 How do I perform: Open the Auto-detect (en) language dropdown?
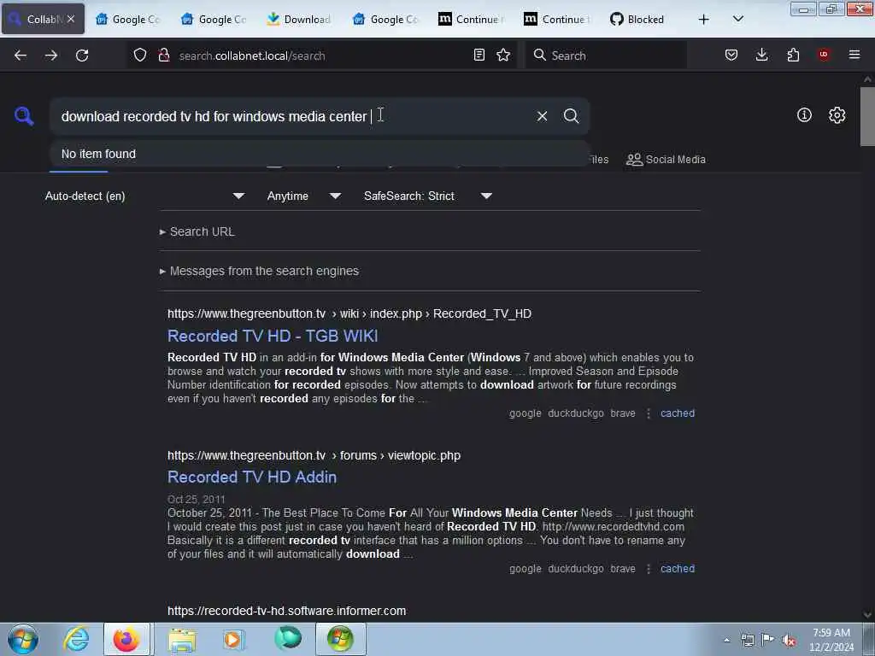click(x=144, y=196)
